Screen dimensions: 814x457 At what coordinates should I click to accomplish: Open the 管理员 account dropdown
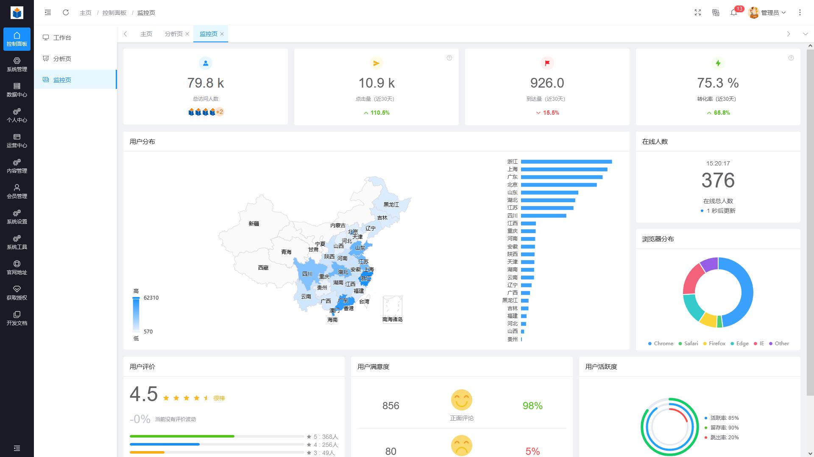[768, 13]
